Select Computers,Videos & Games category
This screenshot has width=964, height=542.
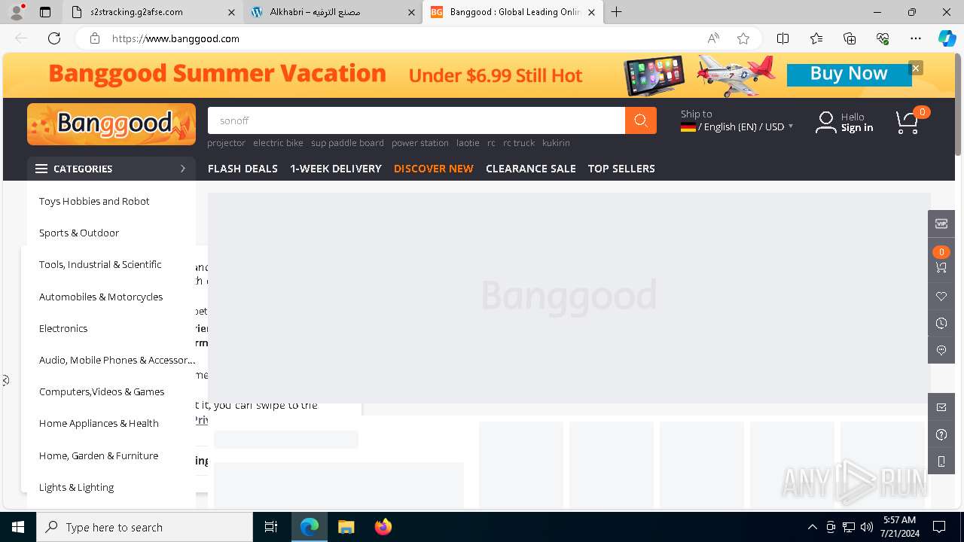click(102, 391)
